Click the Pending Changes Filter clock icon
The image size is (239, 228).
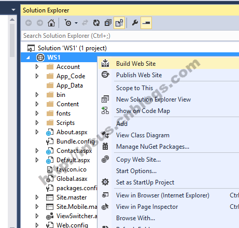point(68,23)
